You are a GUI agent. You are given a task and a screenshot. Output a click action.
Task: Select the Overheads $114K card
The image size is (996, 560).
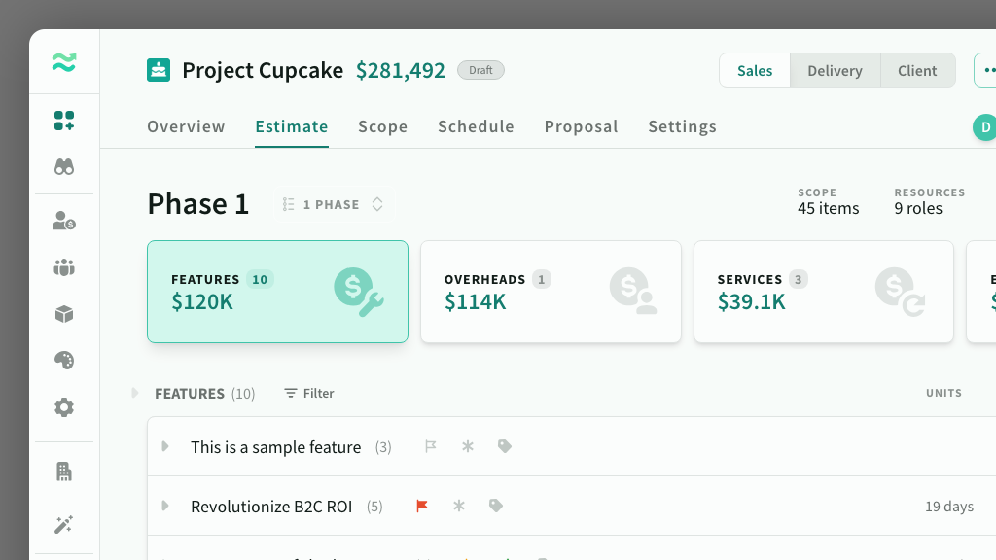click(x=551, y=292)
